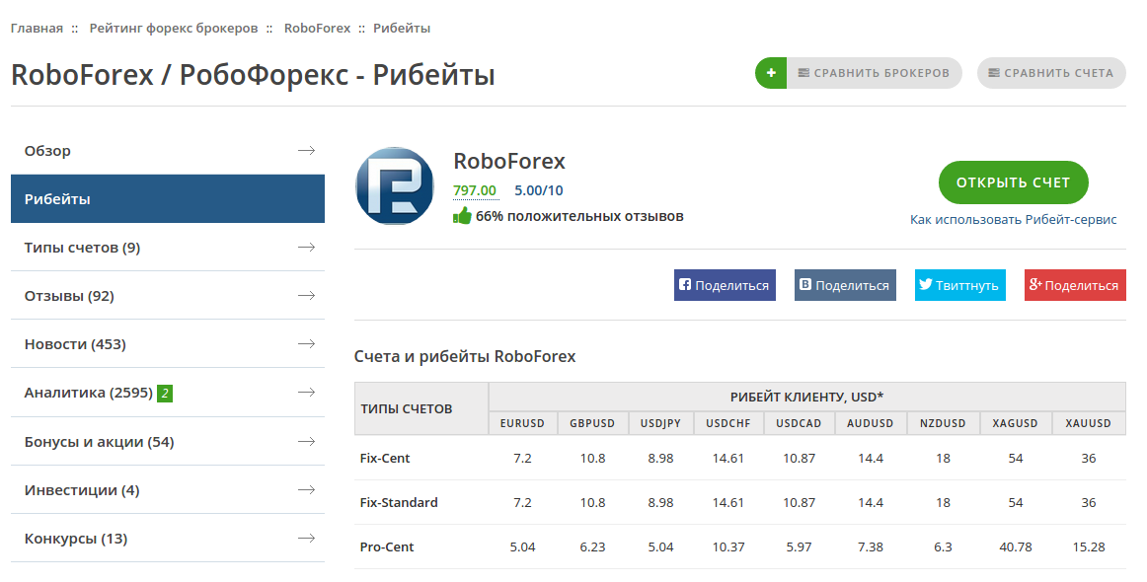Click the XAUUSD column header
The image size is (1147, 582).
pyautogui.click(x=1089, y=423)
